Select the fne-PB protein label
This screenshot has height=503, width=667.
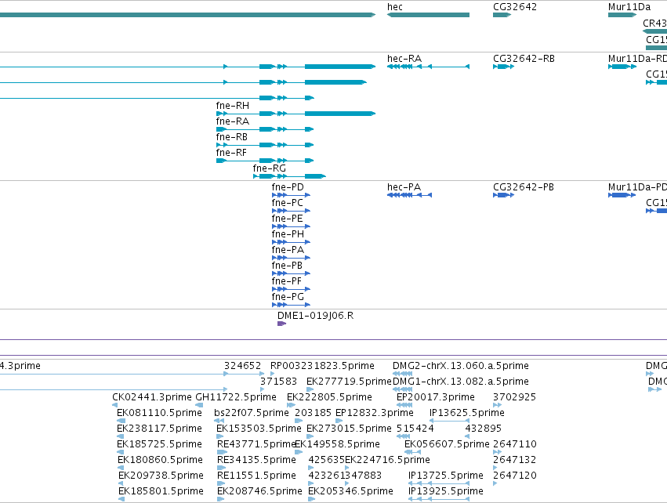[x=287, y=266]
